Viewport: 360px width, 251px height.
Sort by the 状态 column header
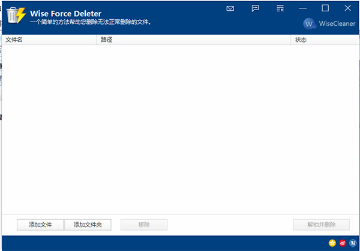(x=325, y=40)
